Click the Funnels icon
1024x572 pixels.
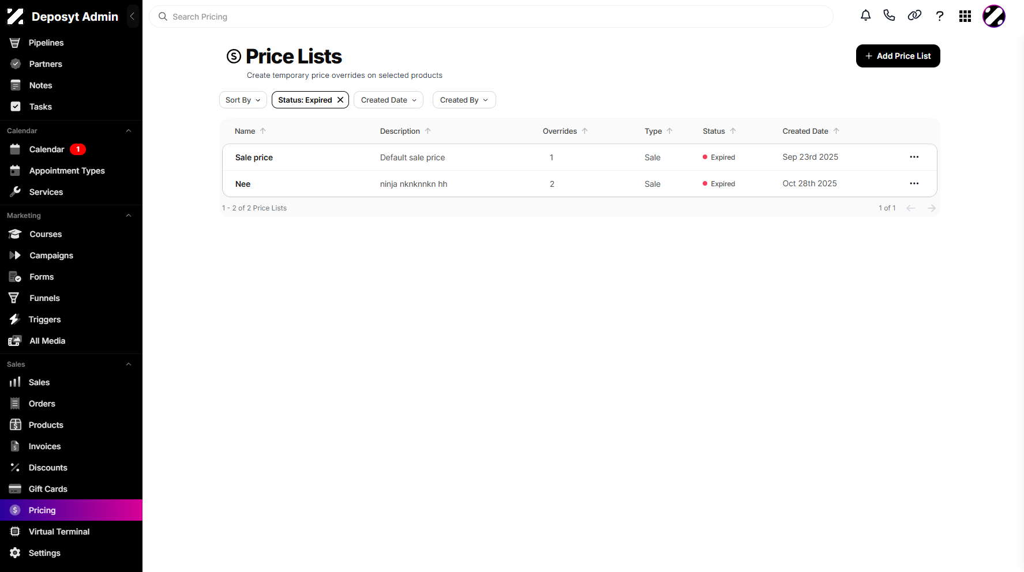pos(14,298)
